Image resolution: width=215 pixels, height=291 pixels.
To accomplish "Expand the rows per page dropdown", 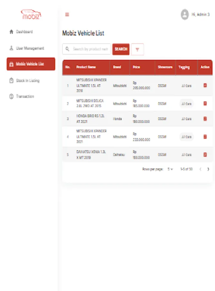I will [170, 169].
